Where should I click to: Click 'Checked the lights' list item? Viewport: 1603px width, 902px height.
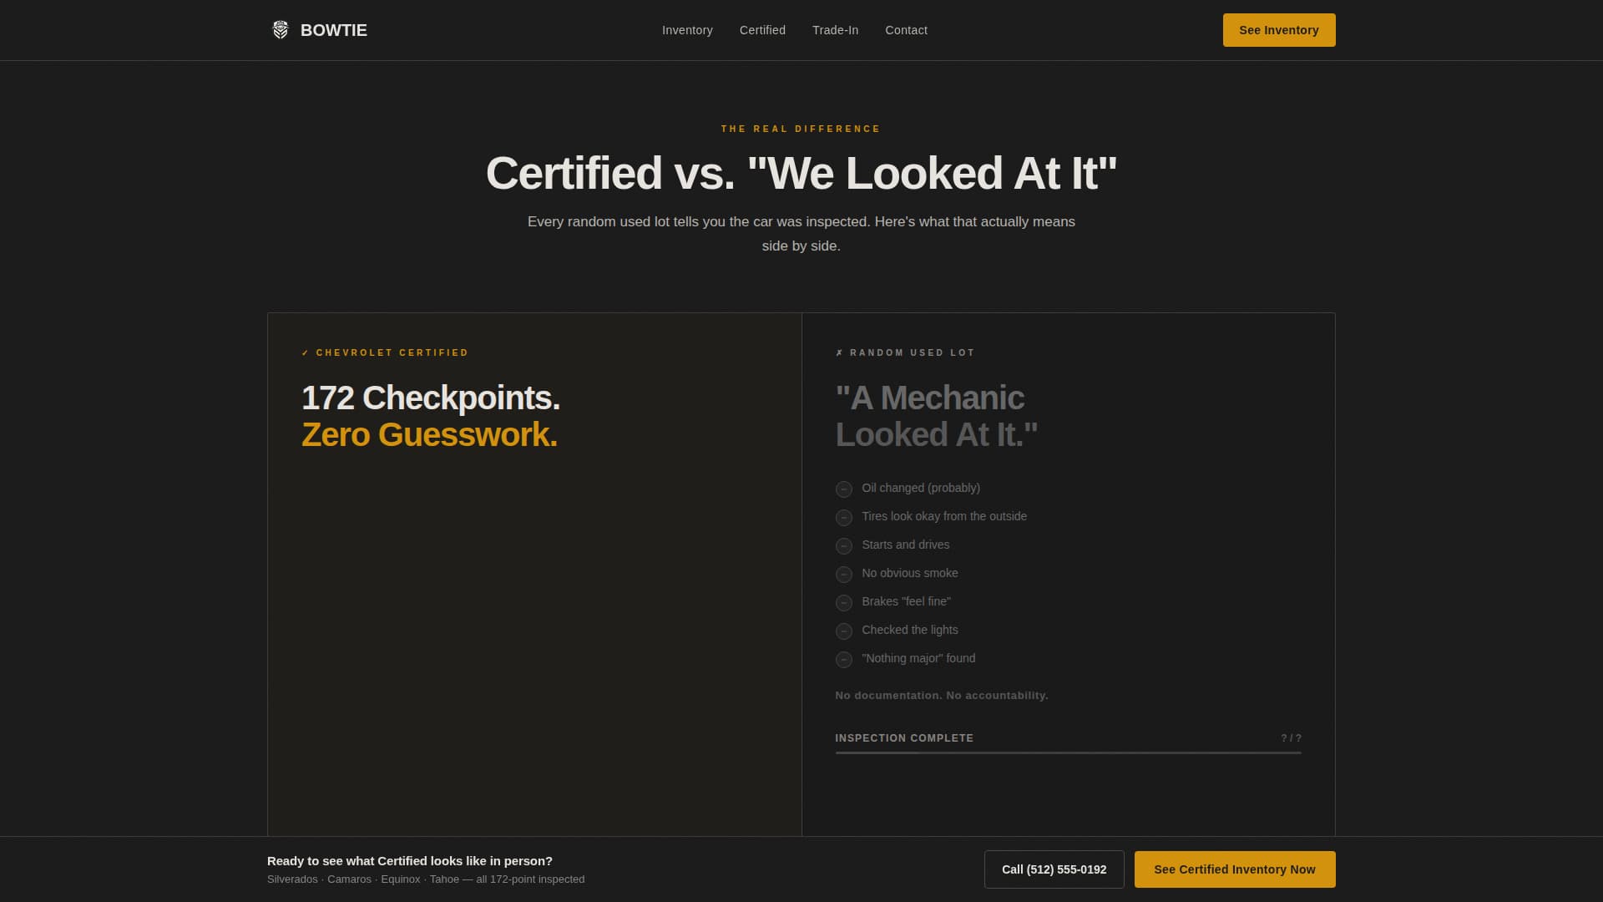910,630
